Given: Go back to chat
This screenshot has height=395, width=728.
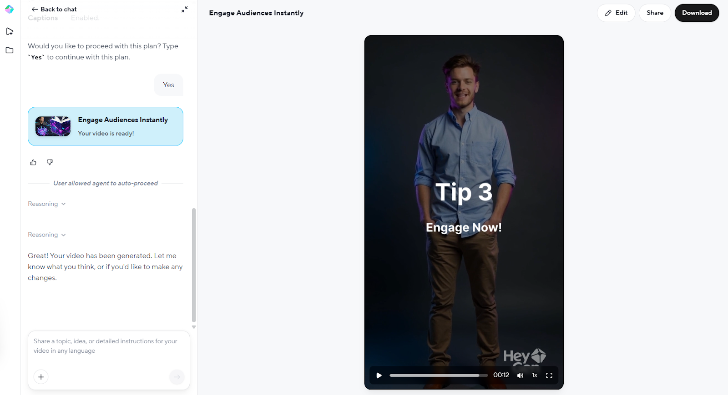Looking at the screenshot, I should pos(54,9).
